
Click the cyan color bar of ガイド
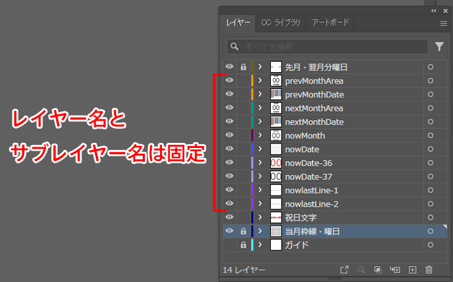pos(252,245)
